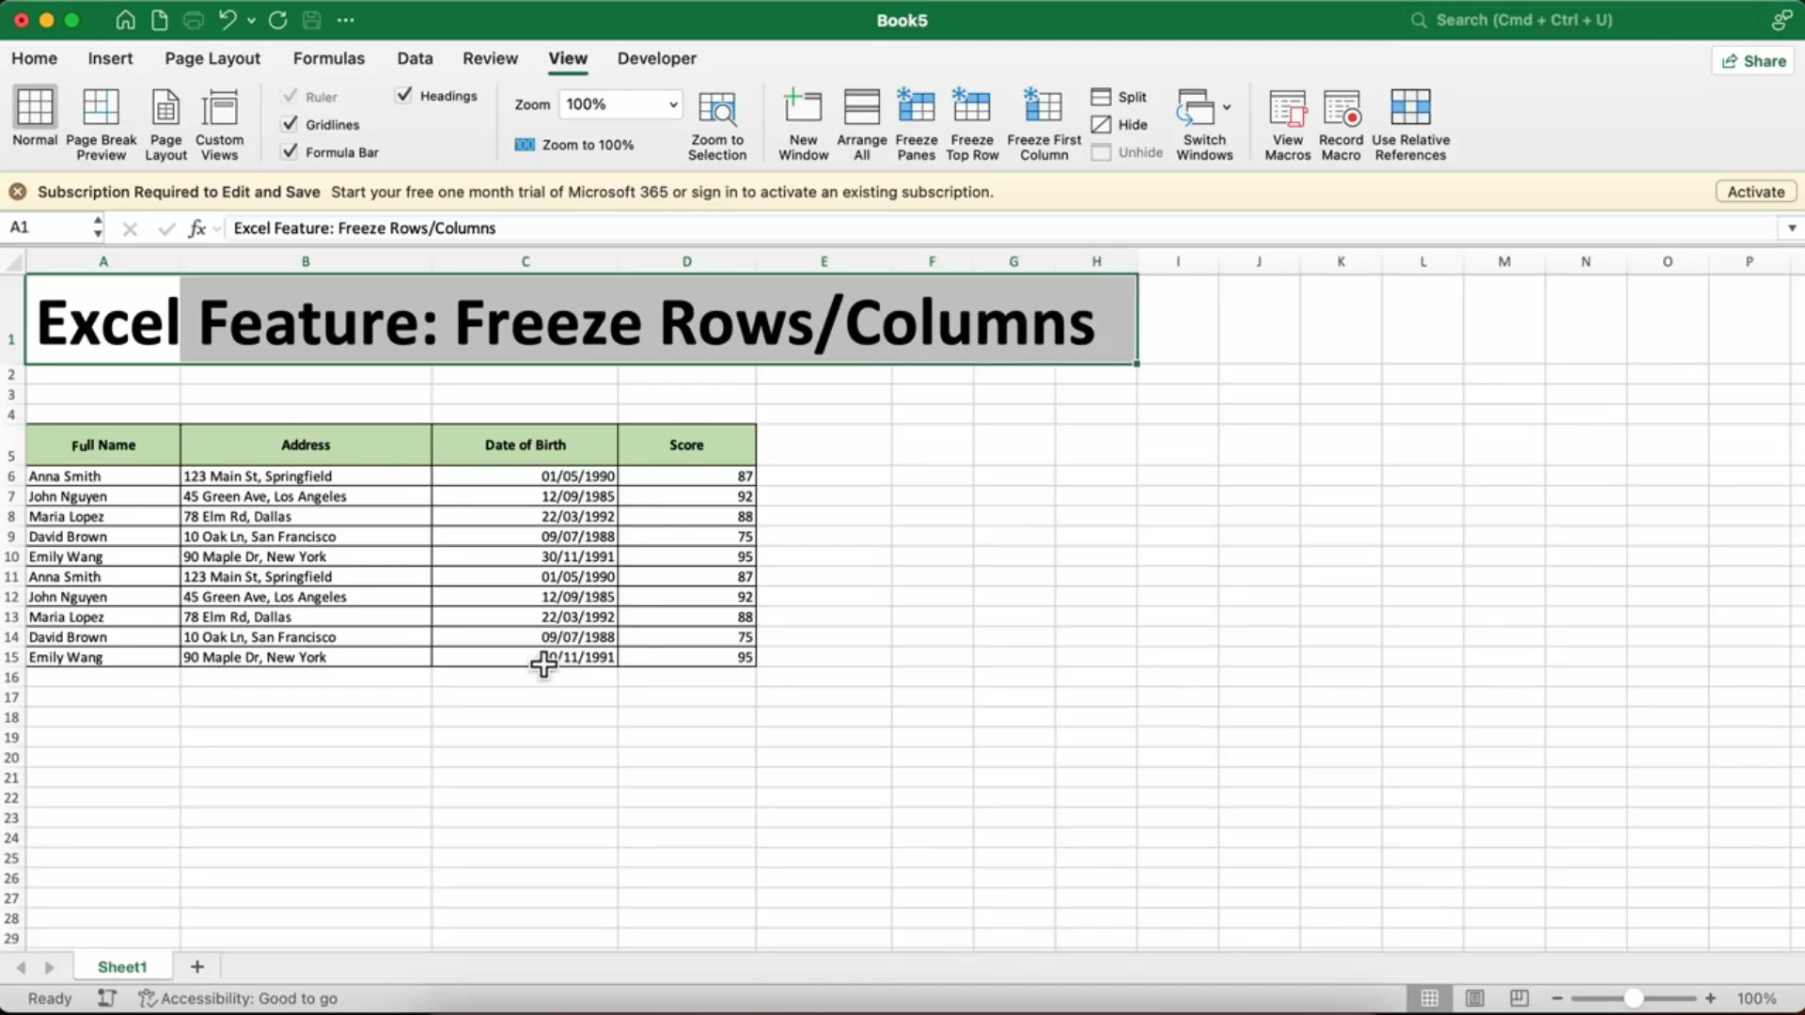The width and height of the screenshot is (1805, 1015).
Task: Open the Review tab
Action: pyautogui.click(x=490, y=58)
